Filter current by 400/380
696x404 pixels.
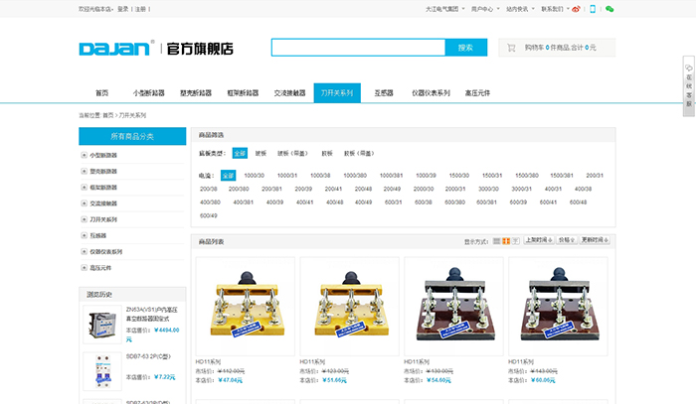click(210, 202)
